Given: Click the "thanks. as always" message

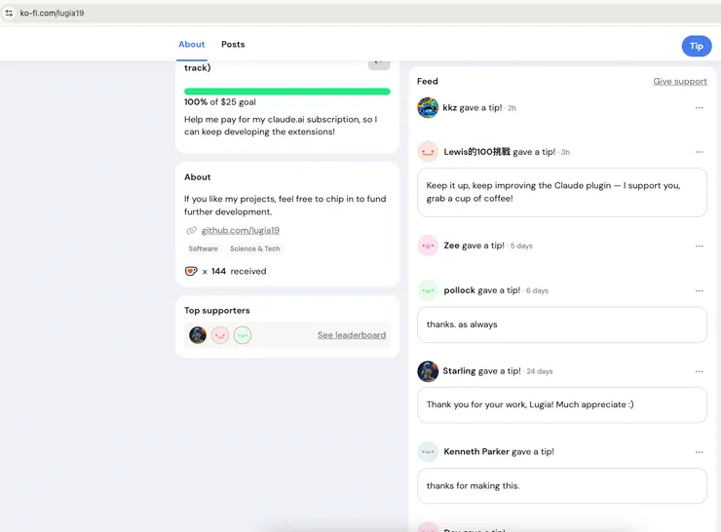Looking at the screenshot, I should pos(562,324).
